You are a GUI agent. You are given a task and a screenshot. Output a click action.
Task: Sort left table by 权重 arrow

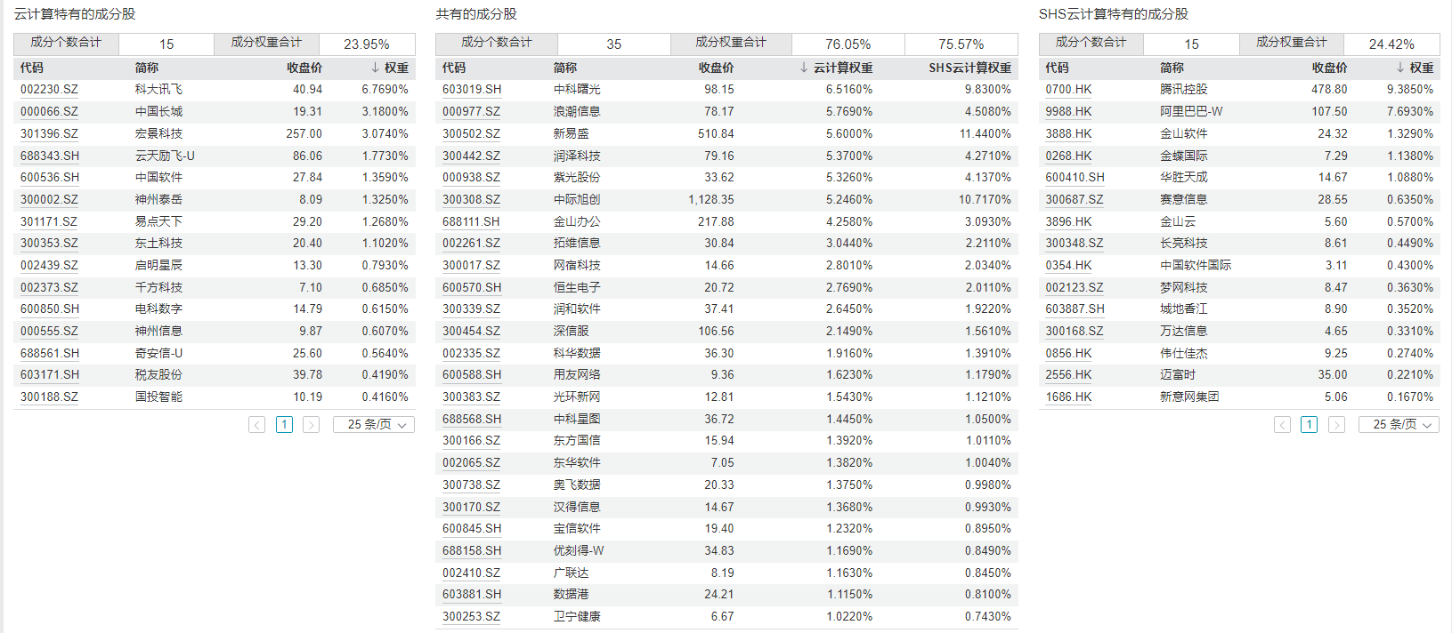click(x=376, y=68)
